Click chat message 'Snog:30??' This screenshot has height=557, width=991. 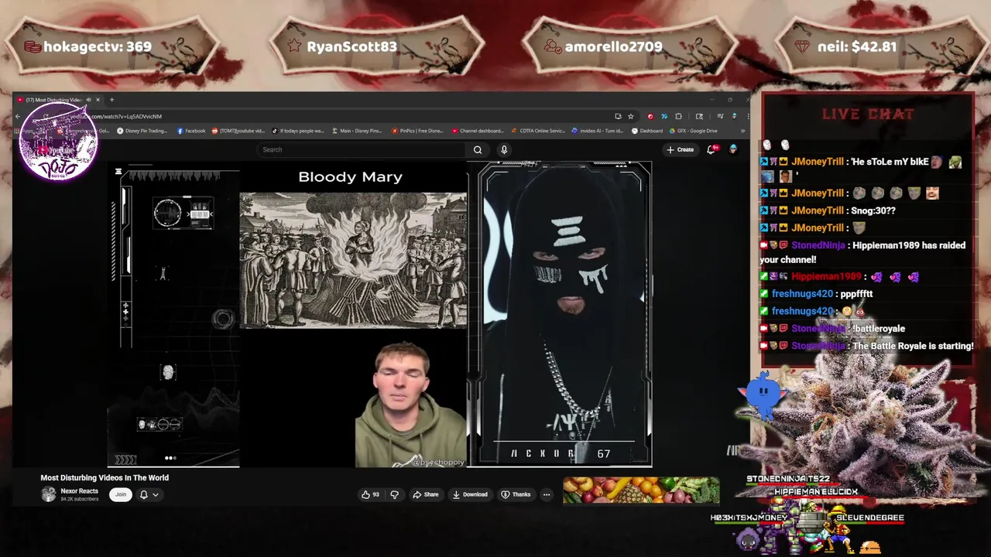point(873,210)
